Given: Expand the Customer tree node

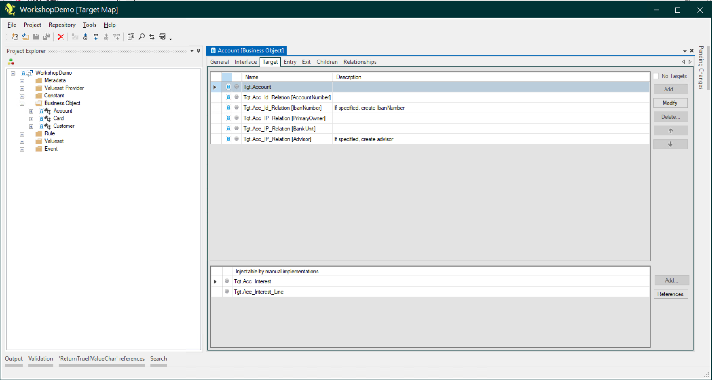Looking at the screenshot, I should click(31, 126).
